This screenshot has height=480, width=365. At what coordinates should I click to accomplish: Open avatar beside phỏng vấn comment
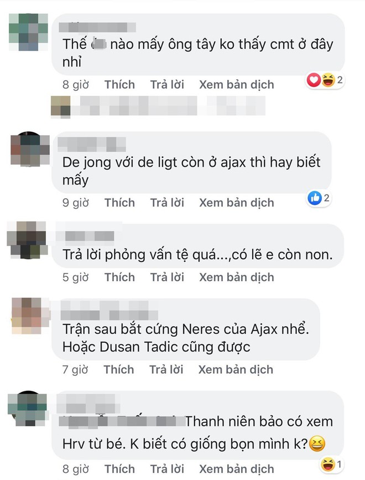28,240
